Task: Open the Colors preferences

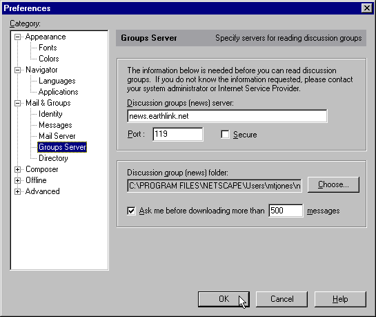Action: [x=49, y=59]
